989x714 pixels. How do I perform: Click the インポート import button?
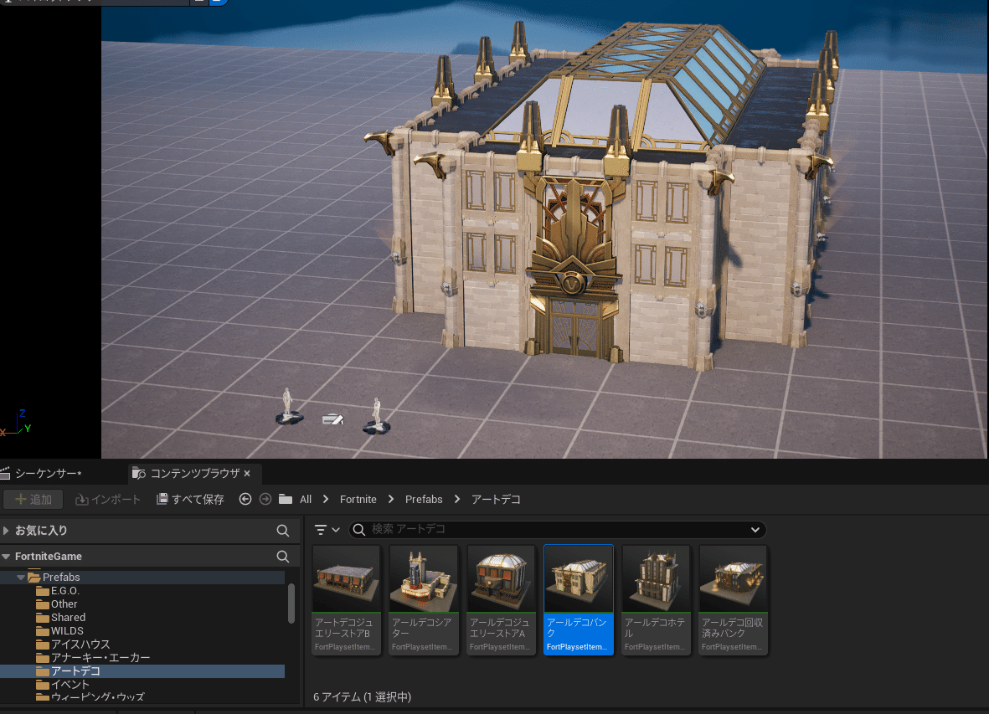108,499
